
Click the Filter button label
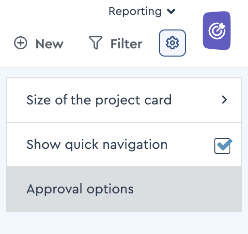[x=126, y=44]
